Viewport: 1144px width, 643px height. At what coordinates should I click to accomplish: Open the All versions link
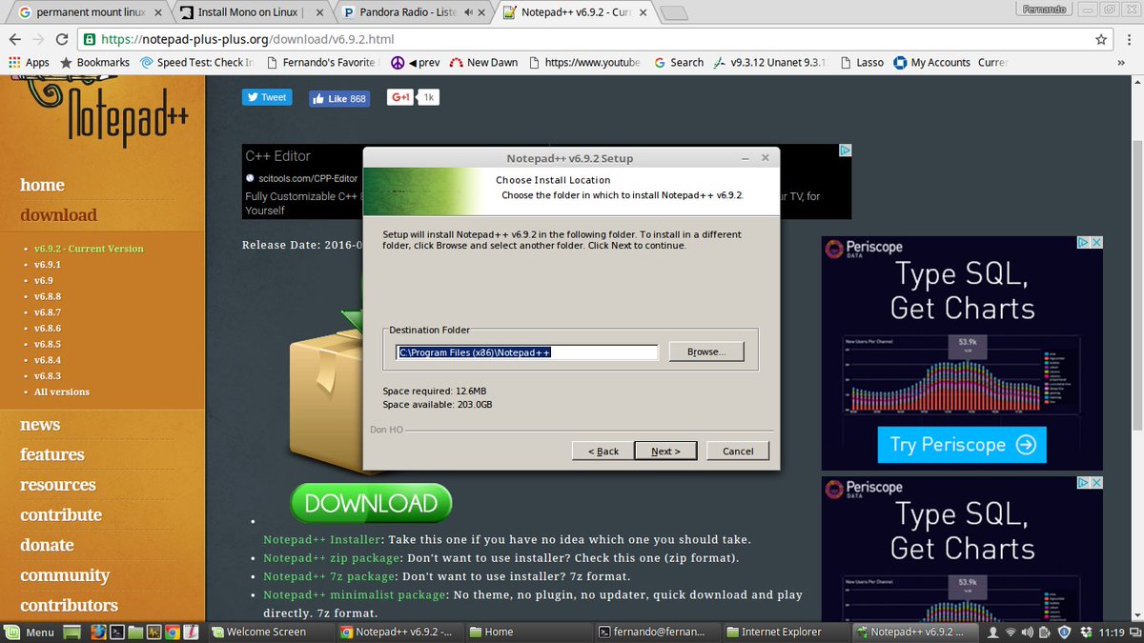[62, 392]
